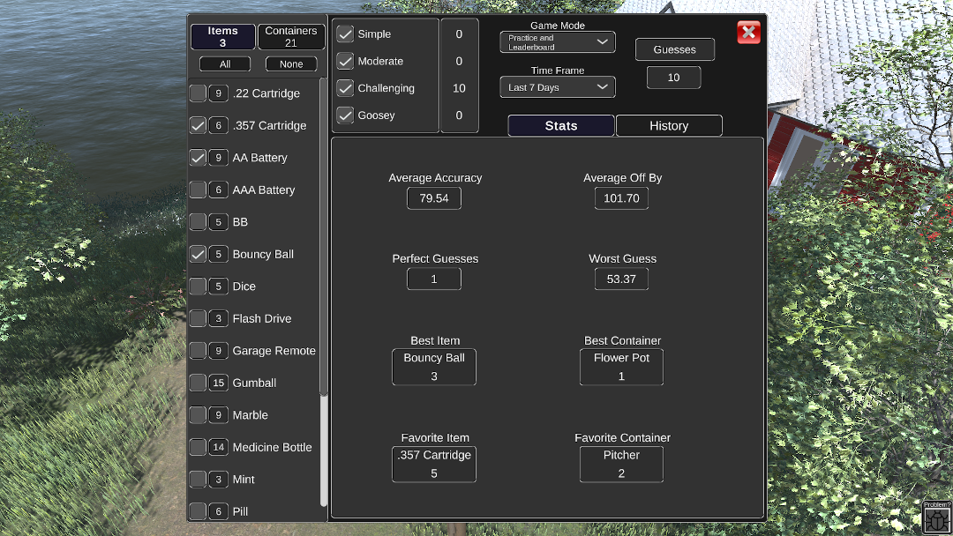The height and width of the screenshot is (536, 953).
Task: Tick the Medicine Bottle checkbox
Action: [198, 447]
